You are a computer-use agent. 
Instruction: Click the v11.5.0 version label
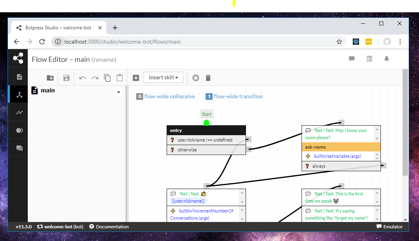pyautogui.click(x=23, y=227)
